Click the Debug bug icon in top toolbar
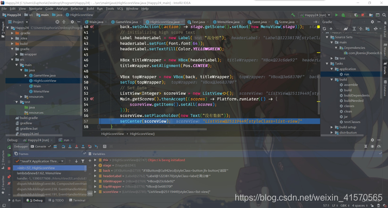 pyautogui.click(x=343, y=15)
